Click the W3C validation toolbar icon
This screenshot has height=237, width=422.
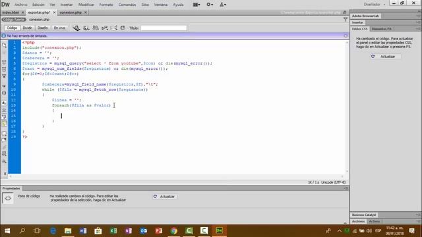click(95, 28)
